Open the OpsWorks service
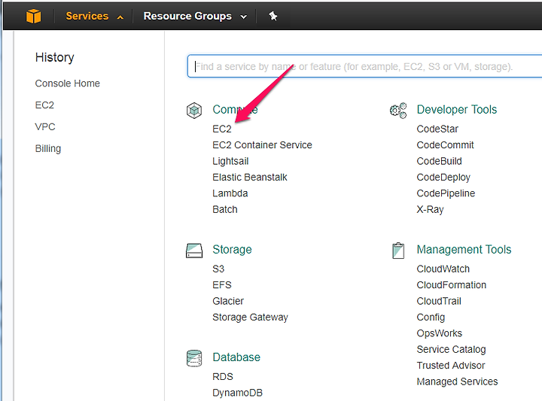The width and height of the screenshot is (542, 401). click(x=440, y=333)
